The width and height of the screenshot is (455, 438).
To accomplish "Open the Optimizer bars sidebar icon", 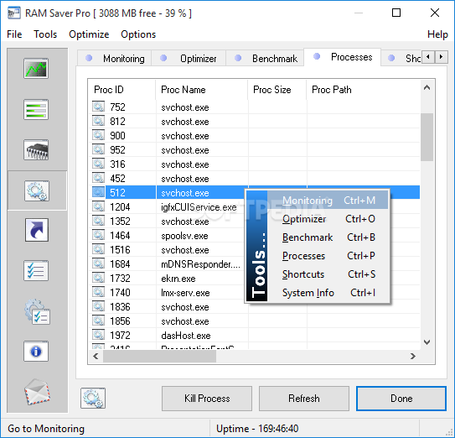I will (36, 110).
